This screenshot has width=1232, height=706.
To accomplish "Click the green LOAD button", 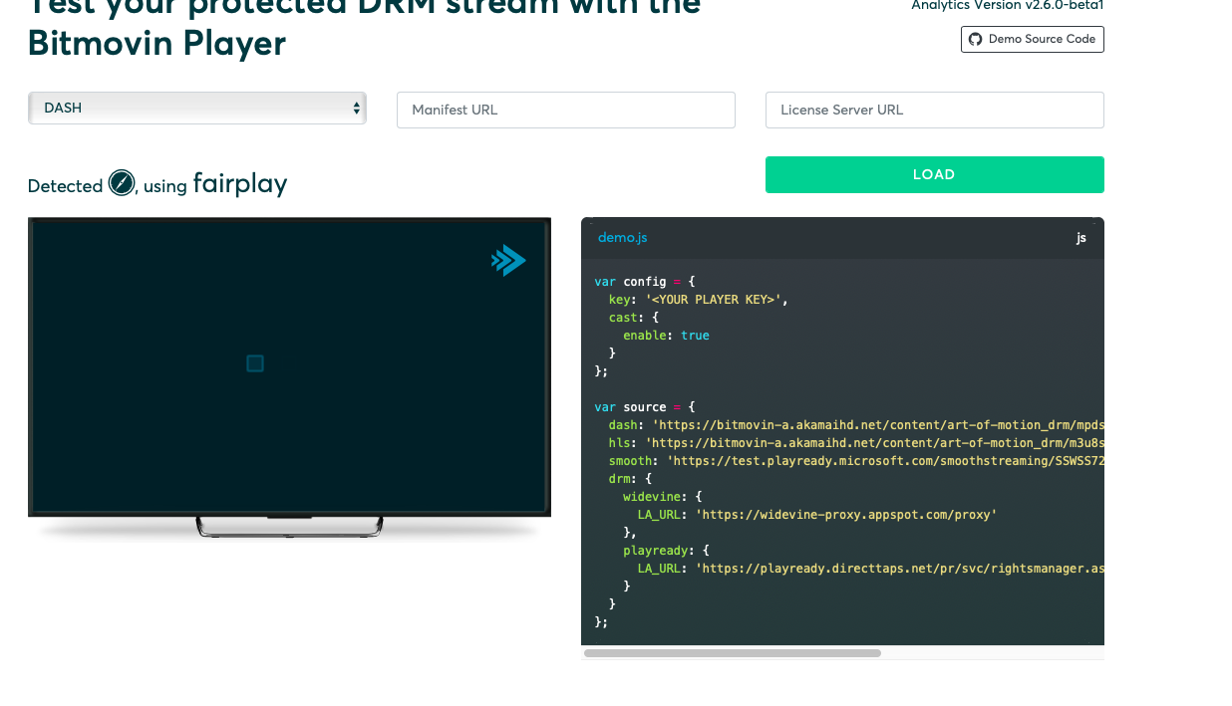I will click(x=935, y=174).
